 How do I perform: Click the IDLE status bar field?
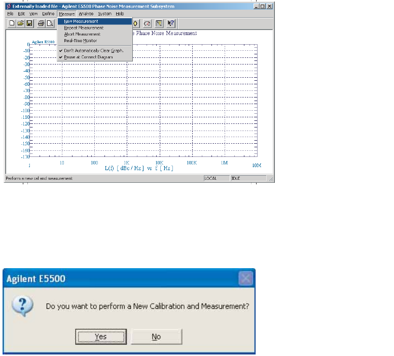(248, 178)
